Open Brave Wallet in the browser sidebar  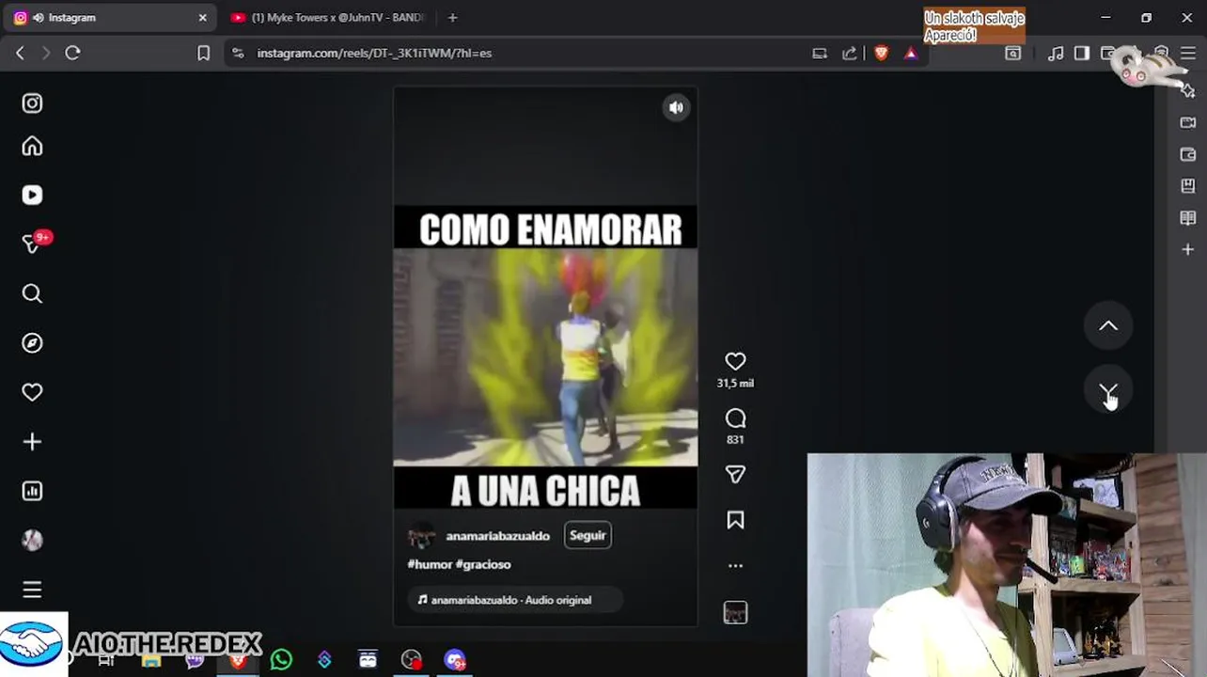(x=1188, y=154)
